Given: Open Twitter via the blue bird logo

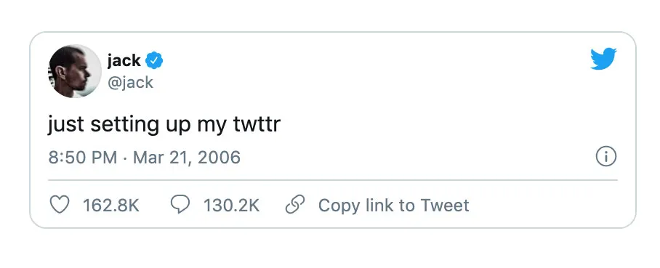Looking at the screenshot, I should [603, 59].
